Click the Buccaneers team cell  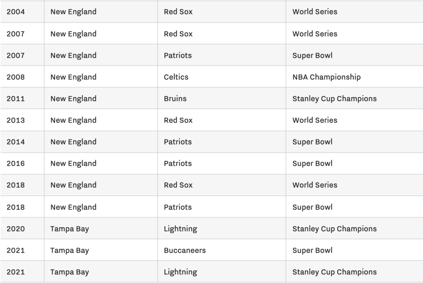(221, 250)
